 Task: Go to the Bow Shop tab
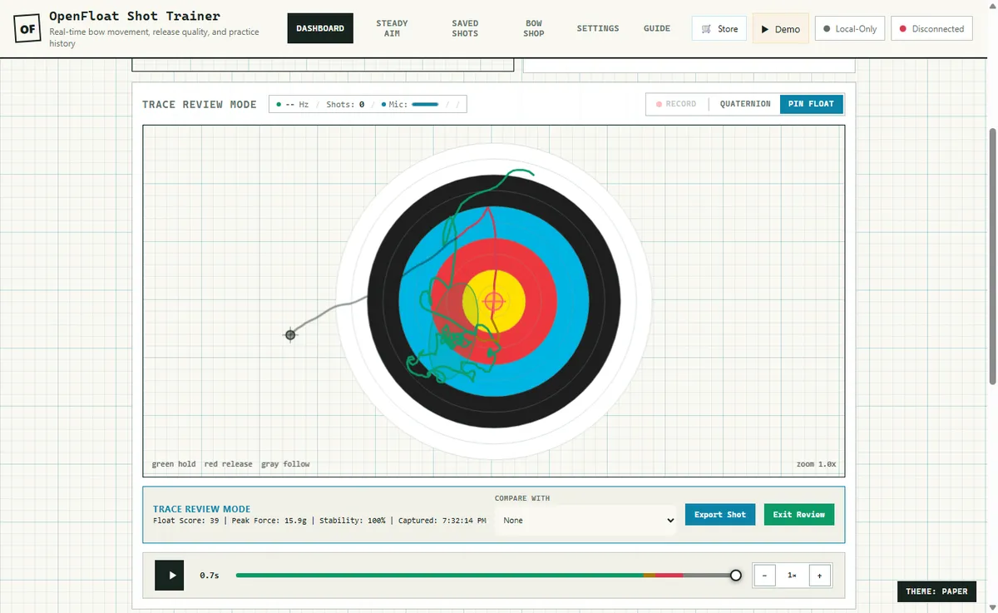click(x=534, y=28)
